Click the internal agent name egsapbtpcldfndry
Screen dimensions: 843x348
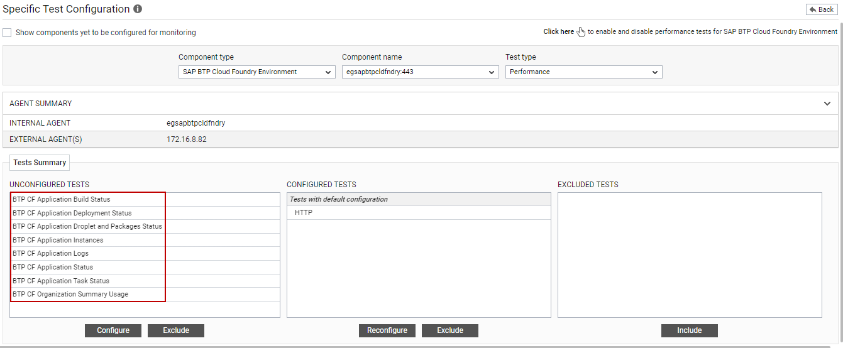(196, 123)
